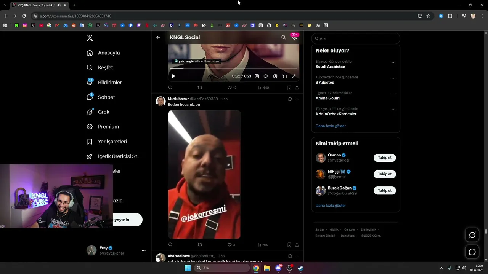View analytics showing 442 views
Screen dimensions: 488x274
[263, 88]
